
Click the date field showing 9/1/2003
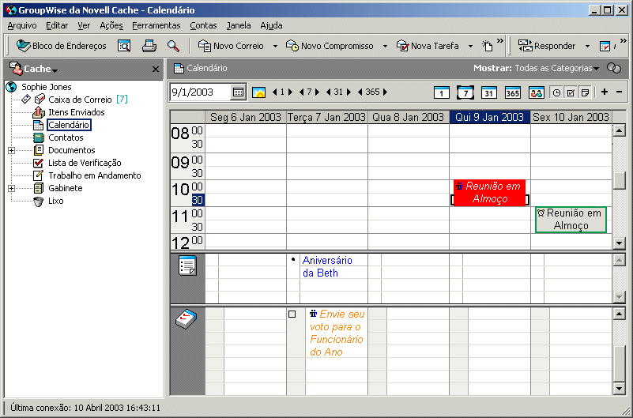tap(200, 92)
